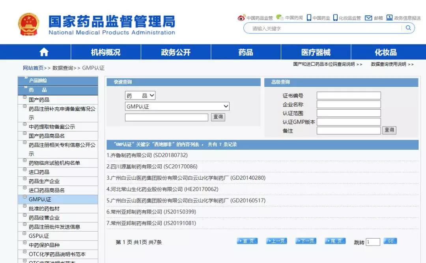Screen dimensions: 426x263
Task: Click the 化妆品监管 mobile app icon
Action: pyautogui.click(x=336, y=17)
